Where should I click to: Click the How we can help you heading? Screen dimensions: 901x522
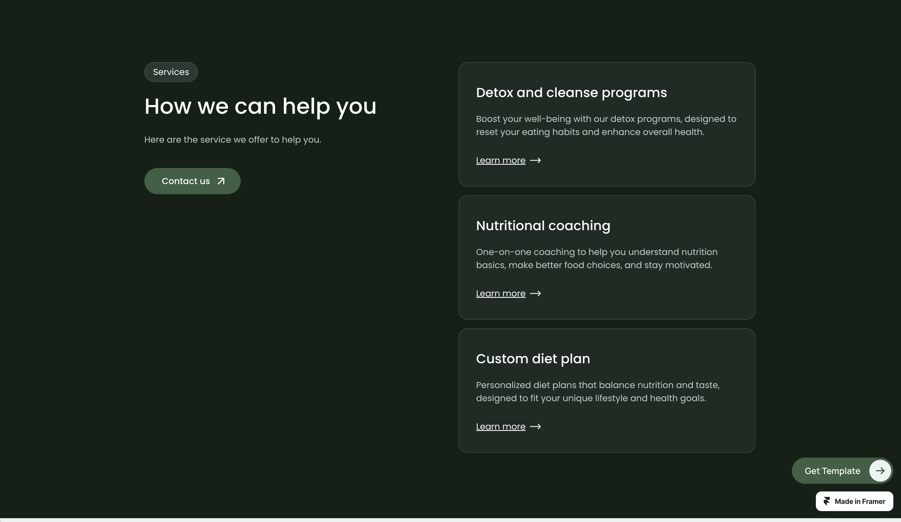coord(260,106)
